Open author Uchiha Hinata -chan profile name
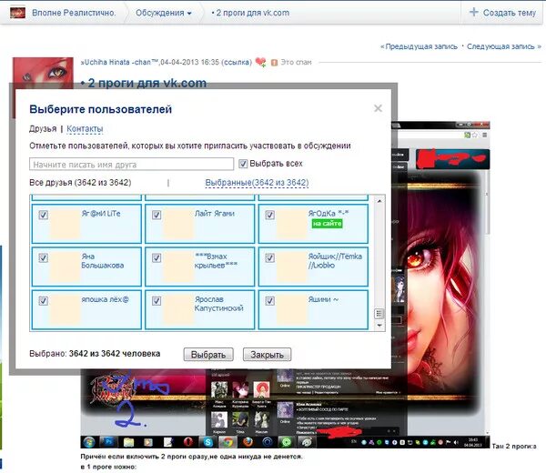Image resolution: width=546 pixels, height=473 pixels. [x=119, y=62]
